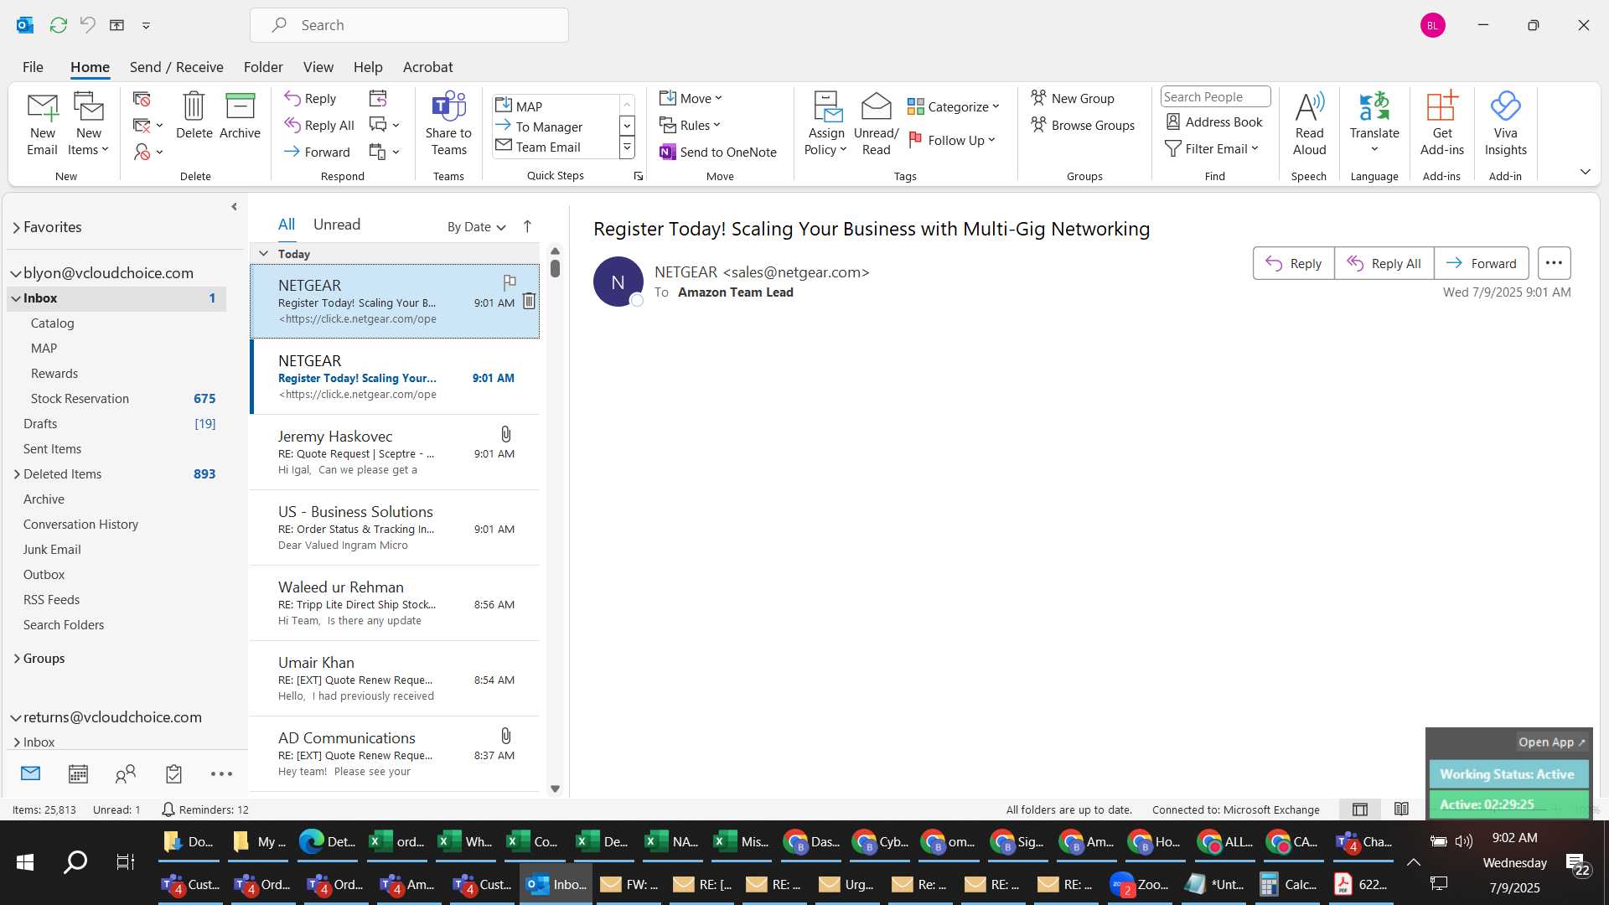Open Zoom from the taskbar
The width and height of the screenshot is (1609, 905).
(1140, 884)
